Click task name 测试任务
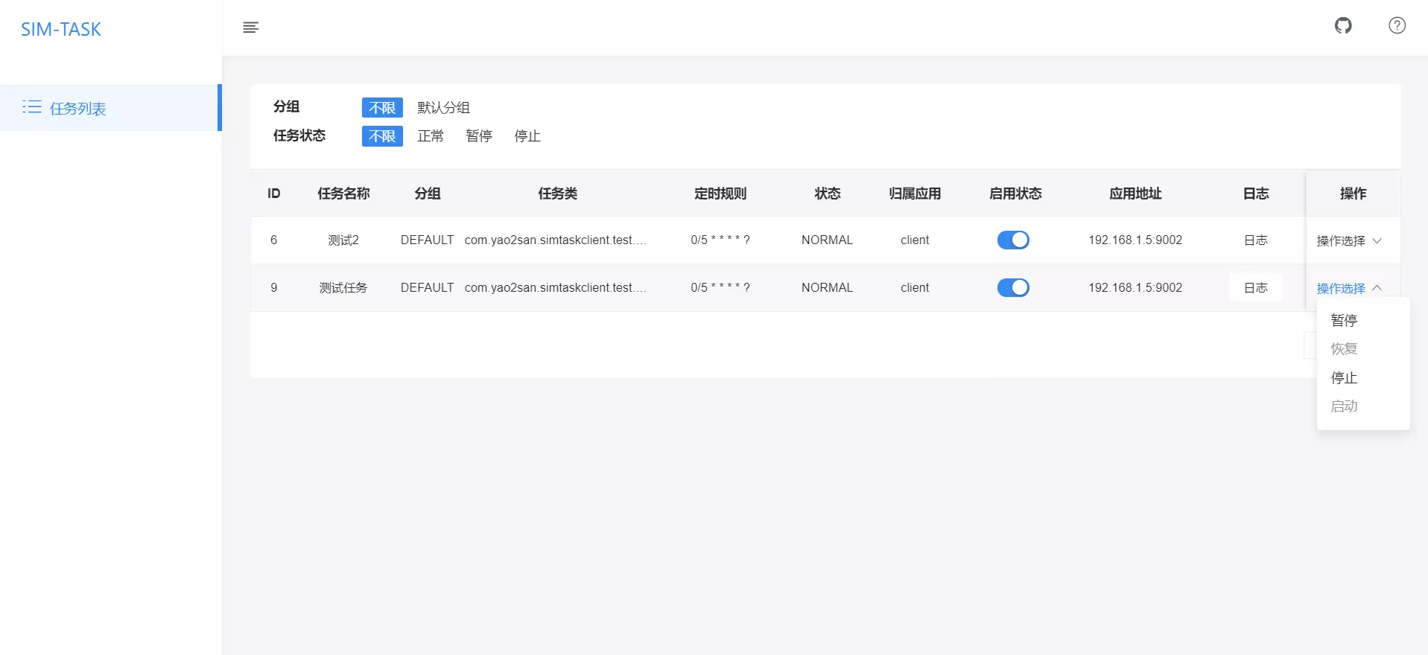Image resolution: width=1428 pixels, height=655 pixels. (x=343, y=287)
